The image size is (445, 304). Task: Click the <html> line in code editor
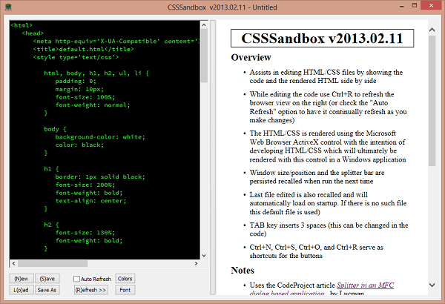tap(22, 25)
